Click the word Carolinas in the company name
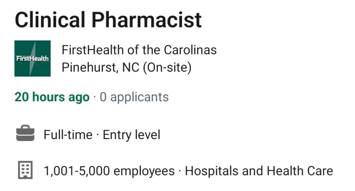Viewport: 355px width, 191px height. point(190,50)
